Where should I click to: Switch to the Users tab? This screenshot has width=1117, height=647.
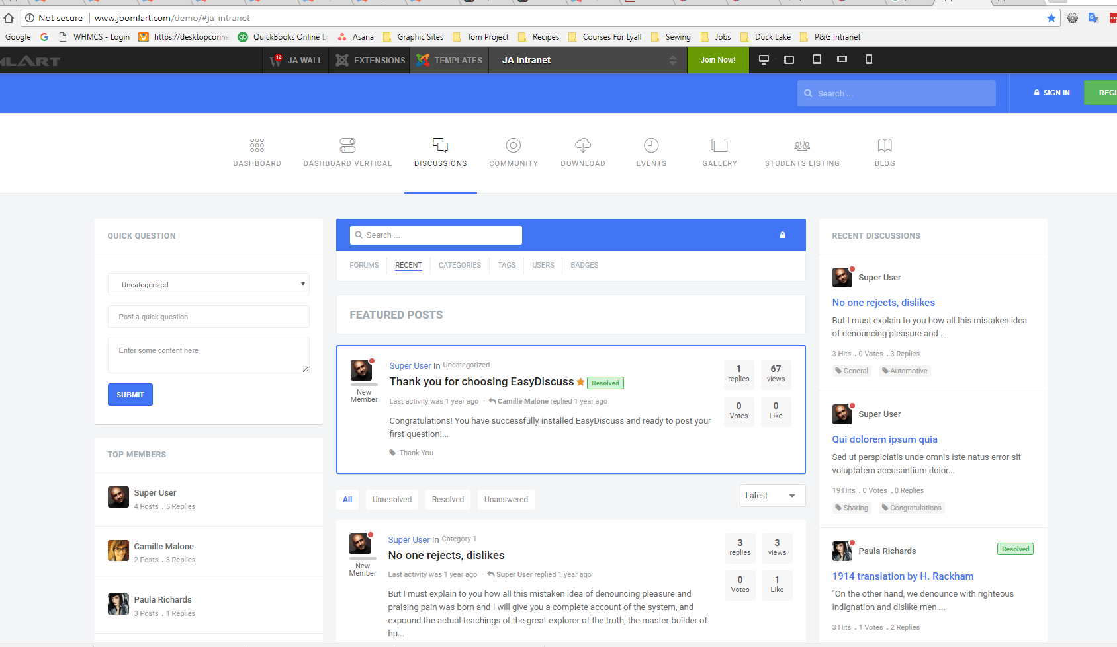tap(543, 265)
